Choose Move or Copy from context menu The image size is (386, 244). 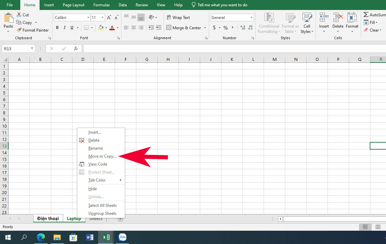pyautogui.click(x=102, y=156)
